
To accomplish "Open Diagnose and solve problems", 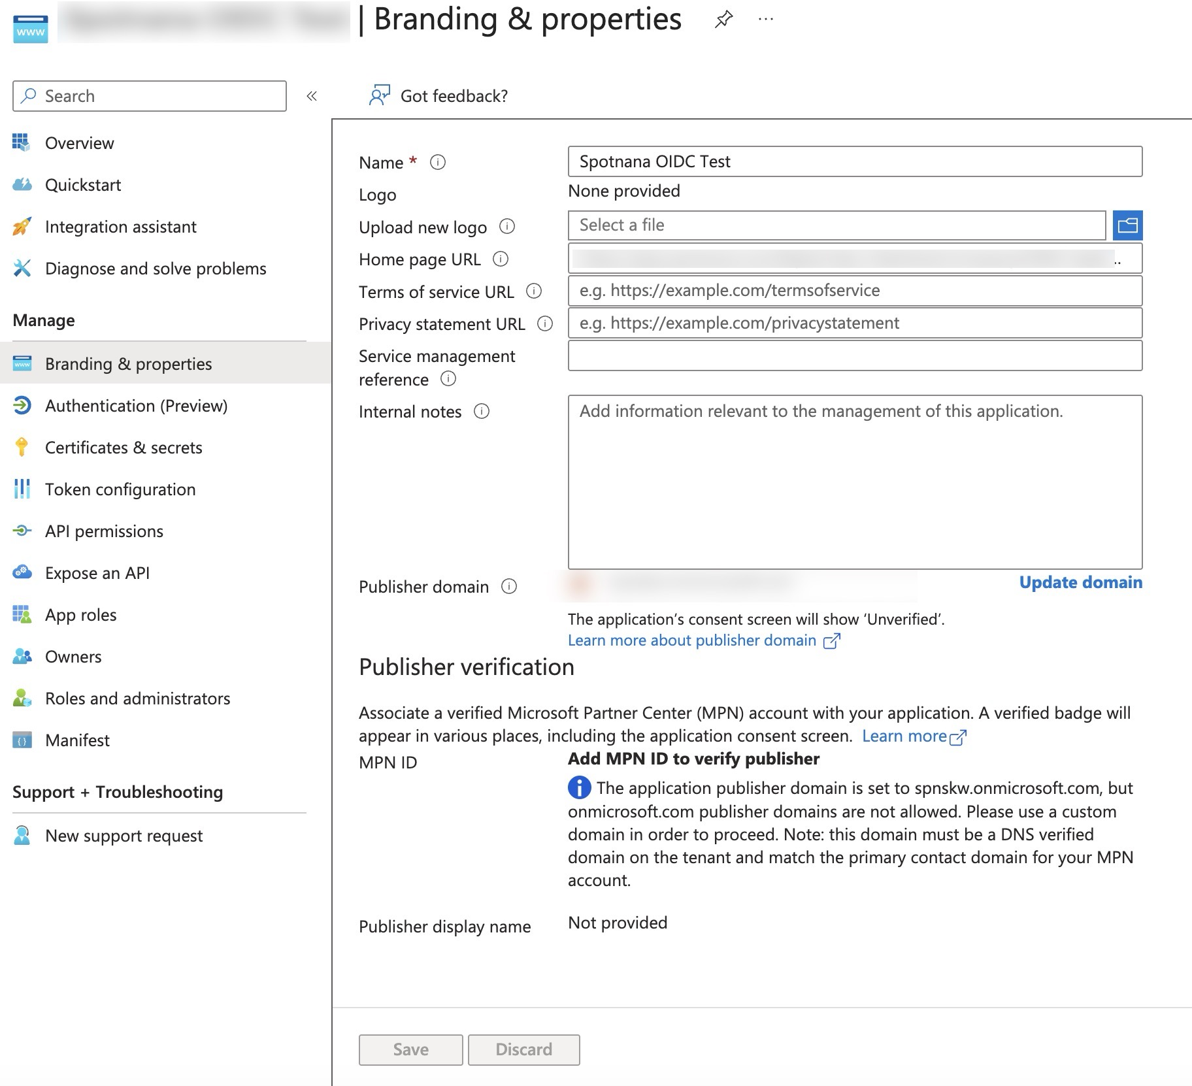I will click(x=156, y=269).
